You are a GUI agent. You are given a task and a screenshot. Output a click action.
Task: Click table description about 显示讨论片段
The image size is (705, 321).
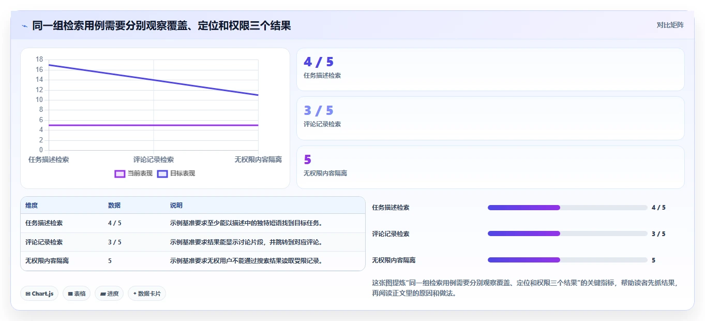[x=247, y=242]
